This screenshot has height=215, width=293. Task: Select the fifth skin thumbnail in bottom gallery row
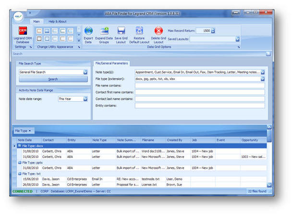click(x=71, y=38)
